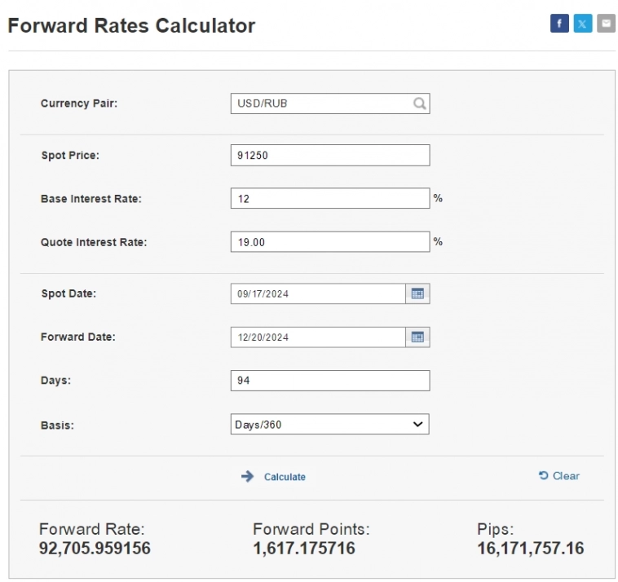Open the Spot Date calendar picker
The width and height of the screenshot is (618, 582).
pyautogui.click(x=417, y=293)
